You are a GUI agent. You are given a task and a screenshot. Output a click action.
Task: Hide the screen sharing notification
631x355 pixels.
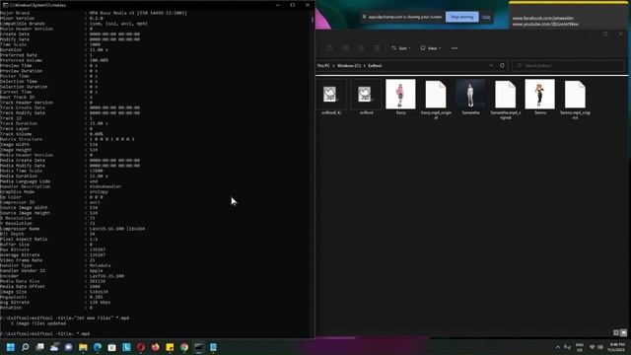point(486,17)
